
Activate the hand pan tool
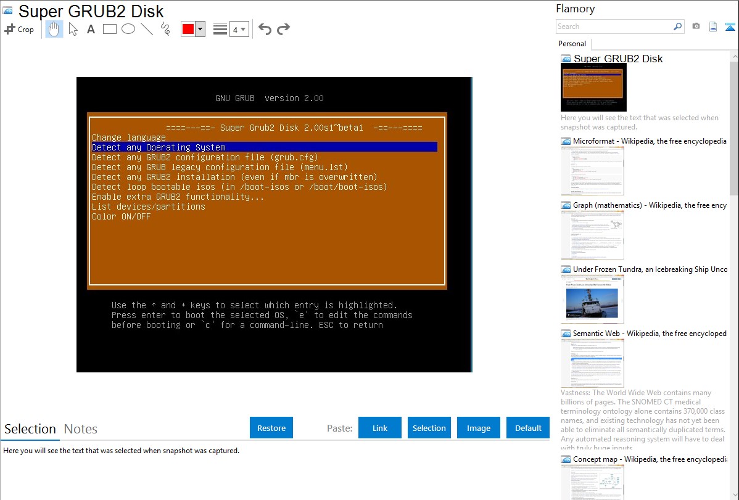pyautogui.click(x=54, y=29)
